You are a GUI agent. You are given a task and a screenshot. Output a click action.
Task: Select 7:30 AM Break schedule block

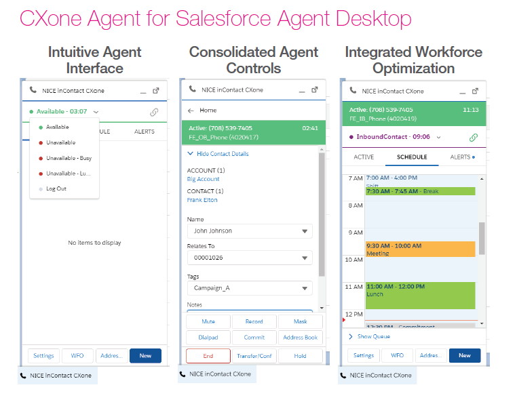tap(421, 191)
